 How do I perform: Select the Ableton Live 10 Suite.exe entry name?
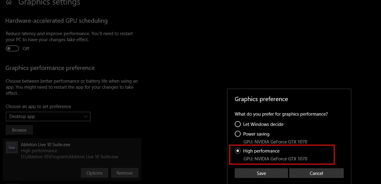(45, 145)
